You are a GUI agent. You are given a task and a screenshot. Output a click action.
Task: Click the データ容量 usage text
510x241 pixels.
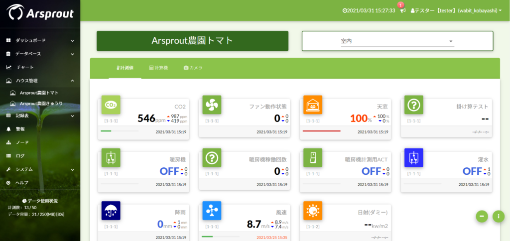(x=36, y=214)
